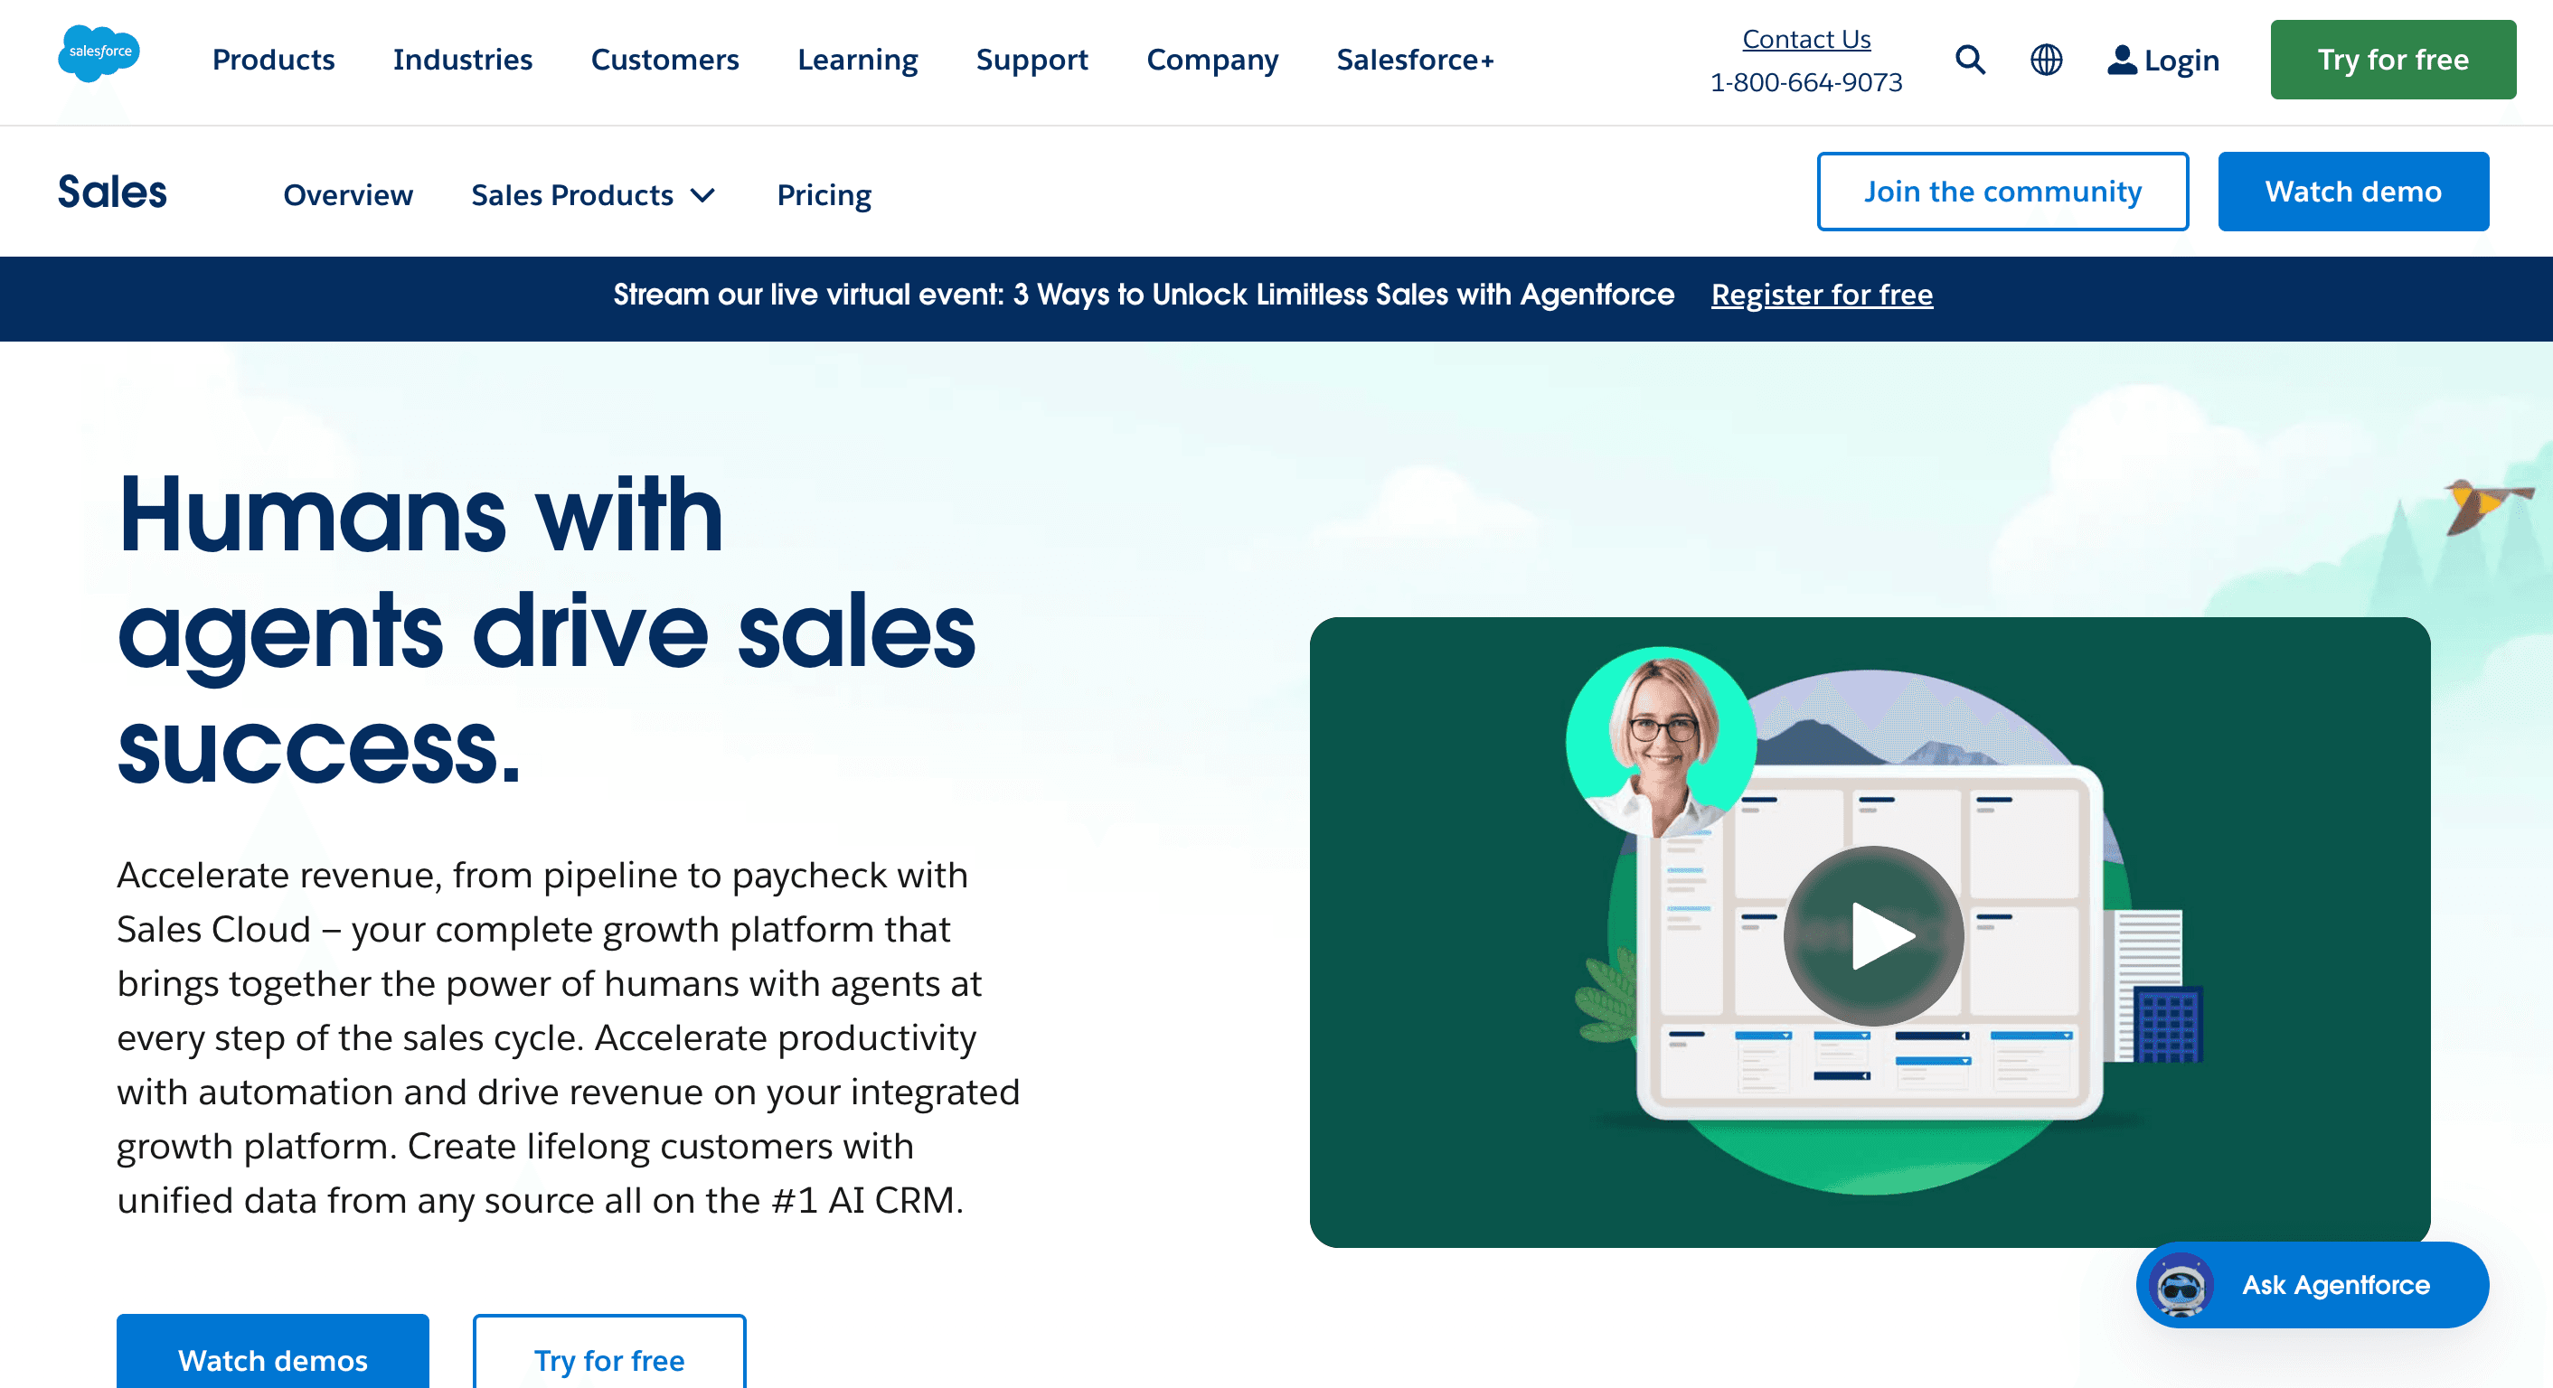This screenshot has height=1388, width=2553.
Task: Click the Watch demo button
Action: [x=2353, y=192]
